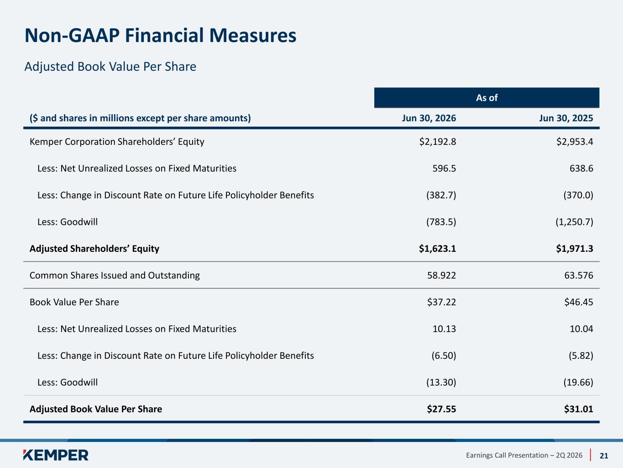This screenshot has width=623, height=468.
Task: Pick the (783.5) goodwill value
Action: [x=441, y=222]
